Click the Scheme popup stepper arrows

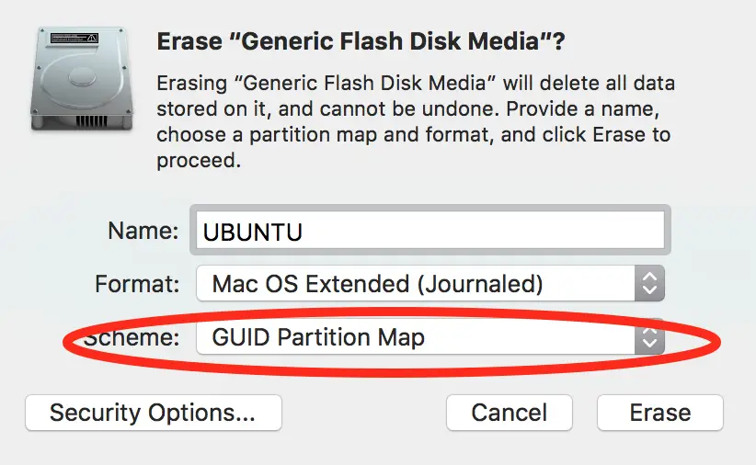(649, 336)
